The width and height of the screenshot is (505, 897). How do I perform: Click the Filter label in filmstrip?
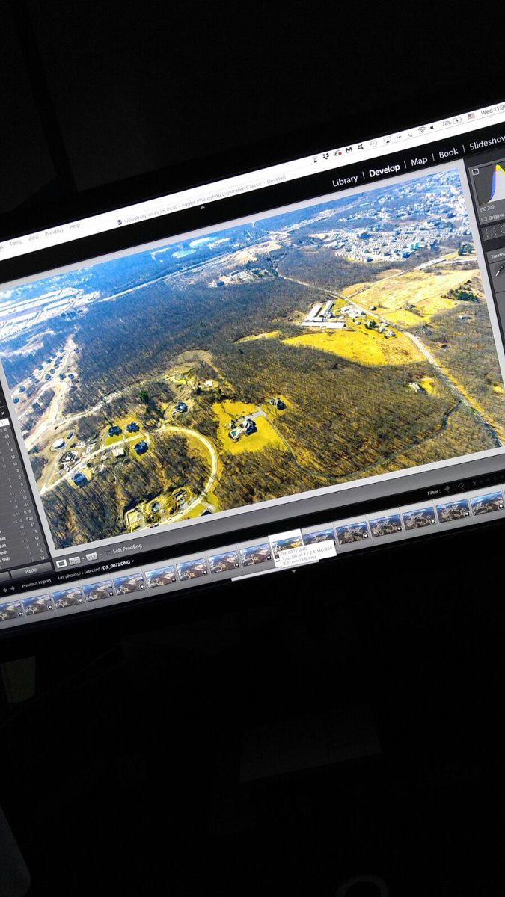point(432,493)
